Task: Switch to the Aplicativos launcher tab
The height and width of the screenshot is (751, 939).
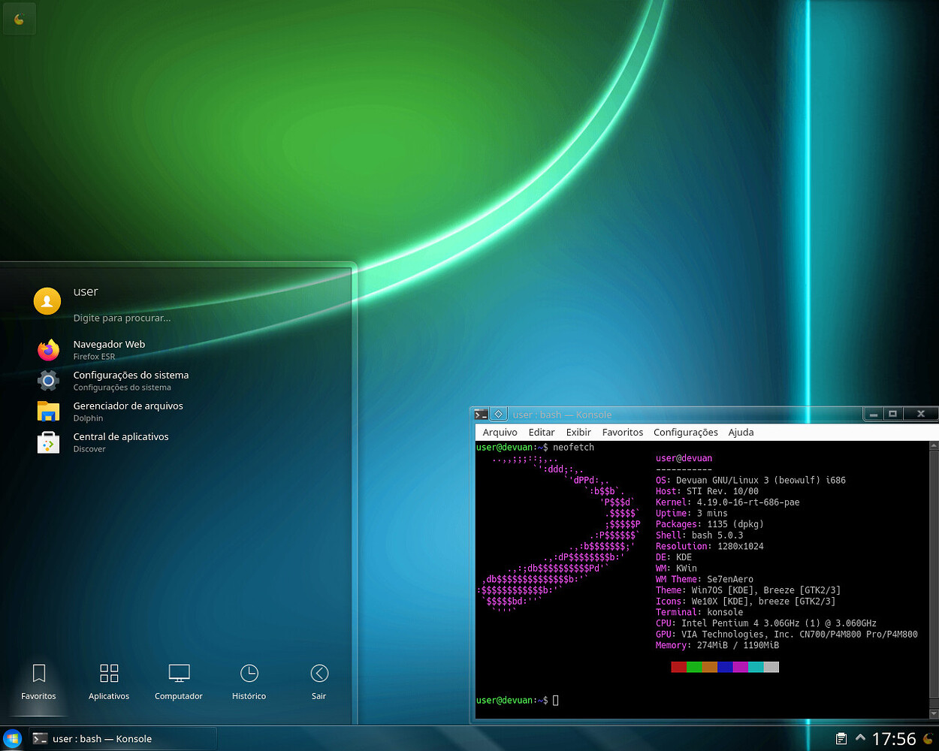Action: (x=109, y=682)
